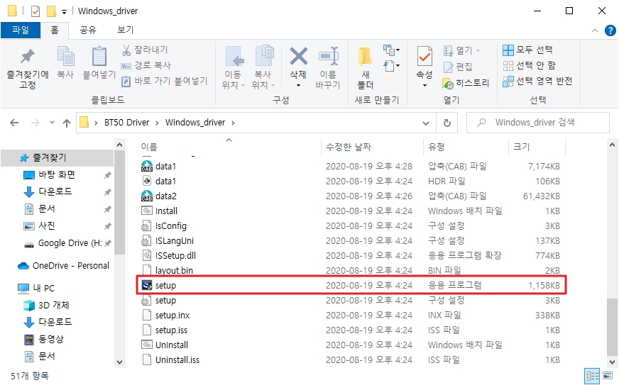Open the new item dropdown icon
The height and width of the screenshot is (385, 619).
tap(391, 50)
